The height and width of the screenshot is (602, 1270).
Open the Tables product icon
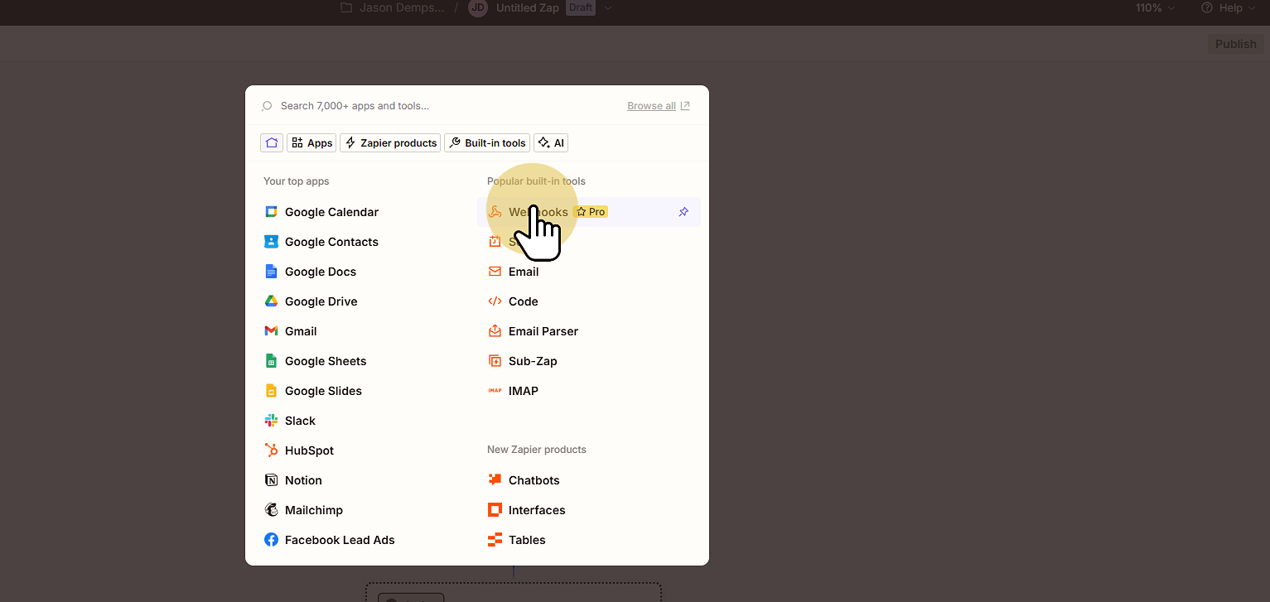pyautogui.click(x=495, y=540)
